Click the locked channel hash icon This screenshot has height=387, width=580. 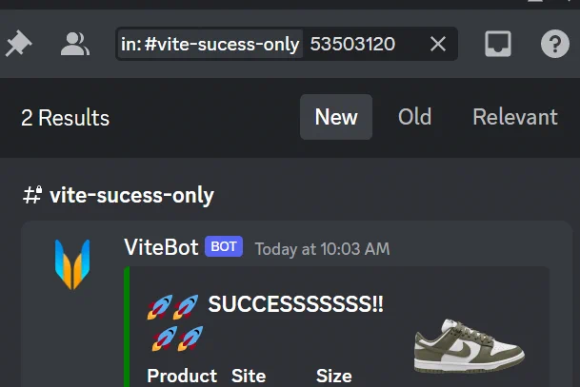(x=32, y=195)
